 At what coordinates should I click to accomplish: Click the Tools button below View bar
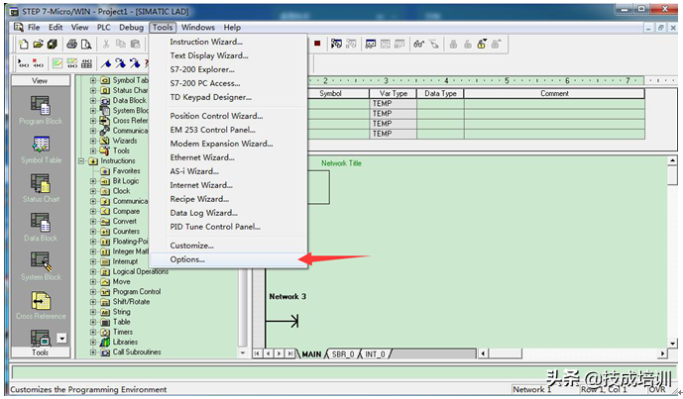click(x=40, y=352)
